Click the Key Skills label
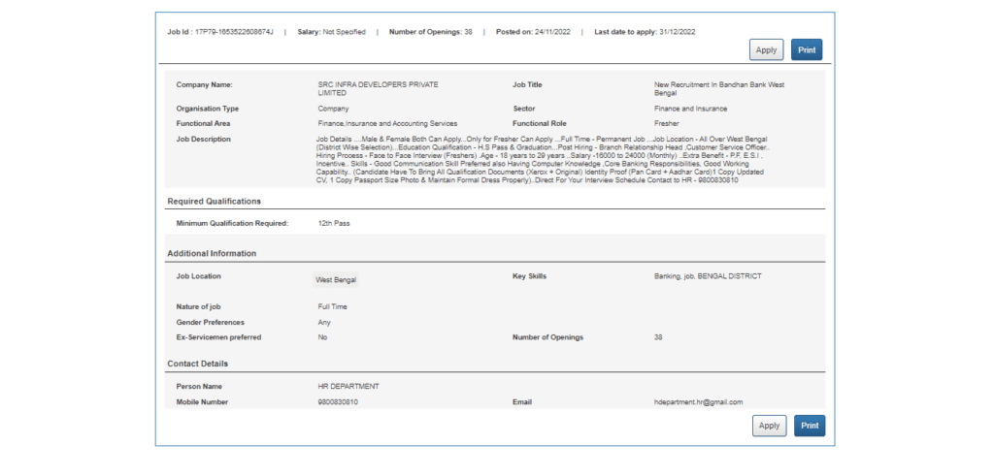This screenshot has width=994, height=476. pyautogui.click(x=529, y=276)
